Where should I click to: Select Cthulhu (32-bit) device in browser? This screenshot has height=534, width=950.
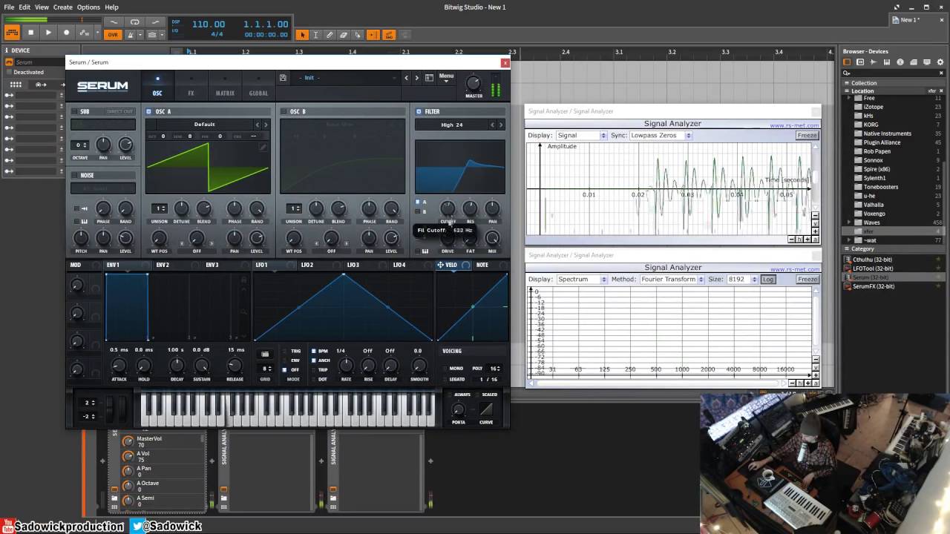coord(873,260)
